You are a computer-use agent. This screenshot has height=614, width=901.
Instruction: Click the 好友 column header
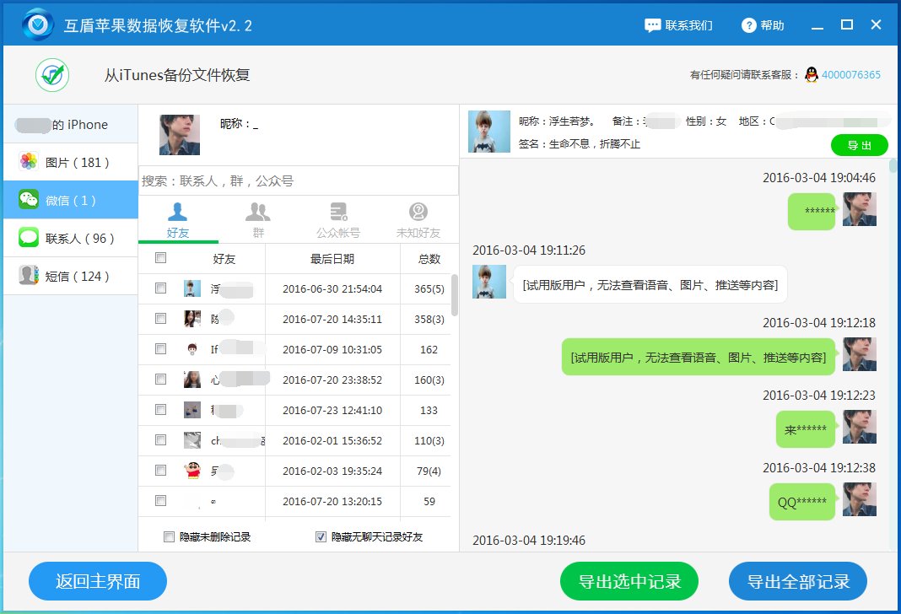[224, 258]
